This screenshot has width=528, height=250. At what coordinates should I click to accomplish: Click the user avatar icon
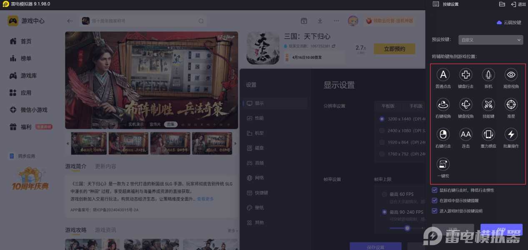point(353,21)
